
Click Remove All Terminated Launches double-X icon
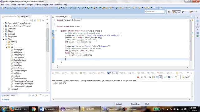pos(145,77)
